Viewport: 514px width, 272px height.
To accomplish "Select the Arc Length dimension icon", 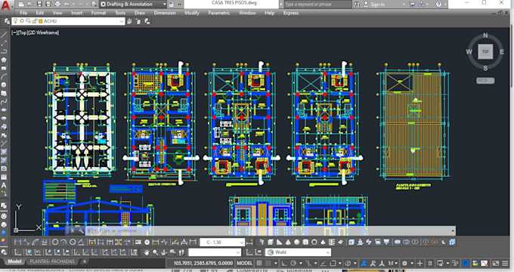I will [x=36, y=243].
